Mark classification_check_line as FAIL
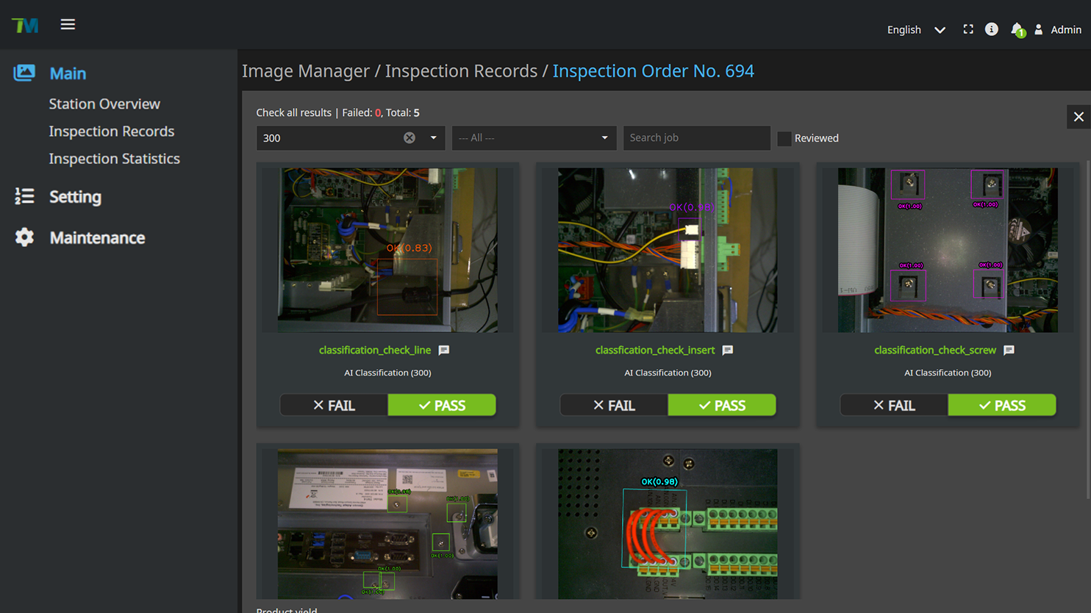 [x=334, y=405]
